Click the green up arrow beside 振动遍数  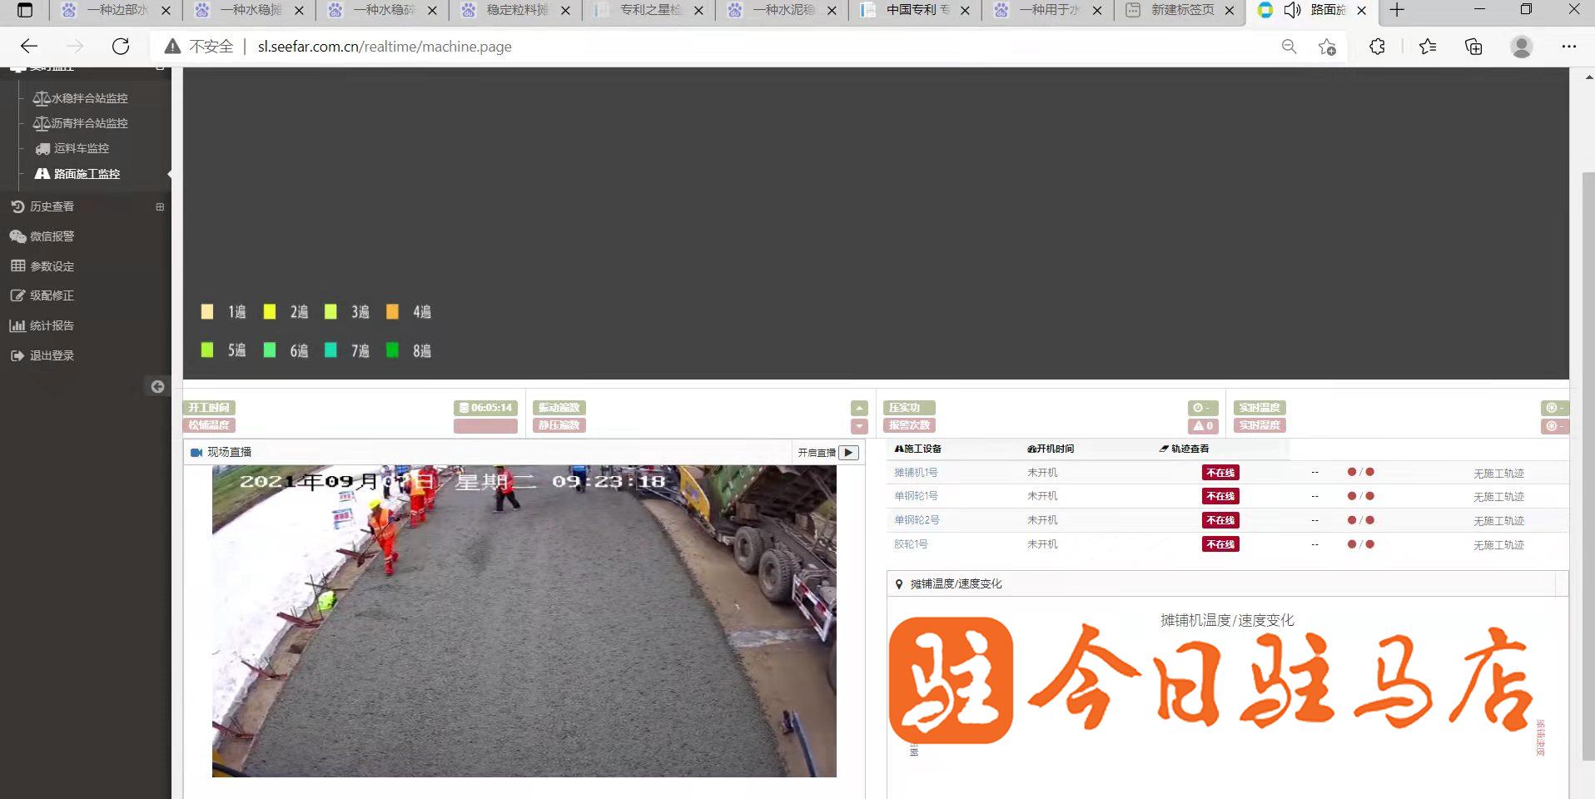(859, 408)
